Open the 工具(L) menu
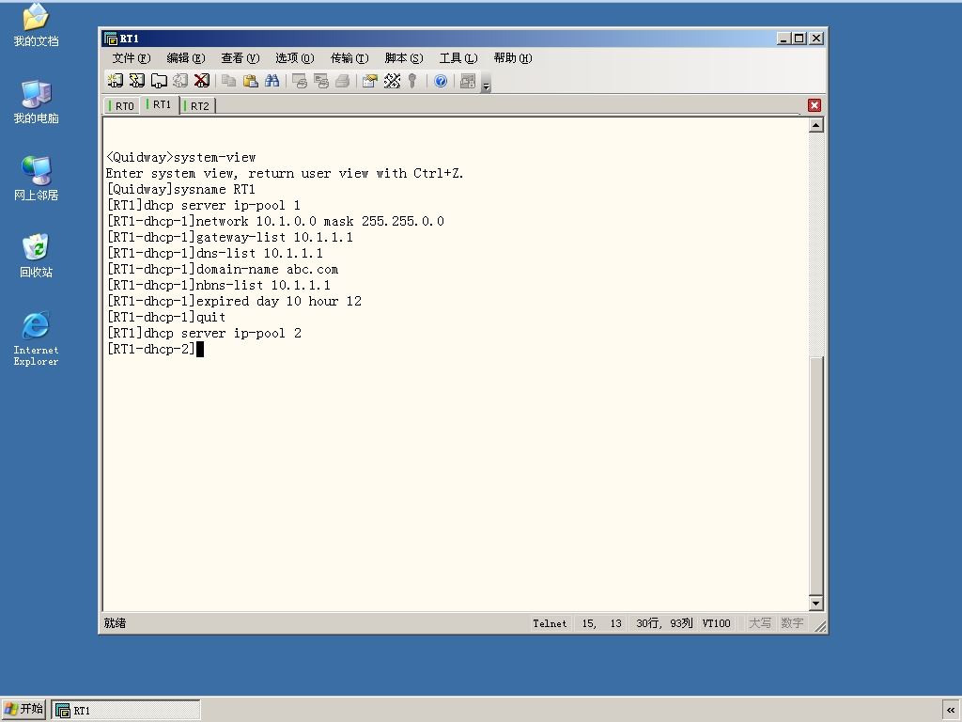 (458, 58)
